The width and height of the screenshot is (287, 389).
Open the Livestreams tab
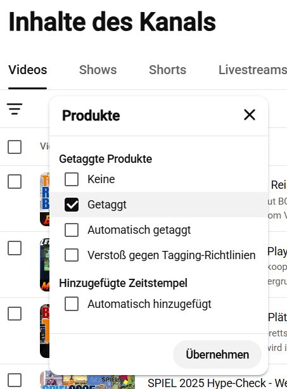(x=253, y=70)
